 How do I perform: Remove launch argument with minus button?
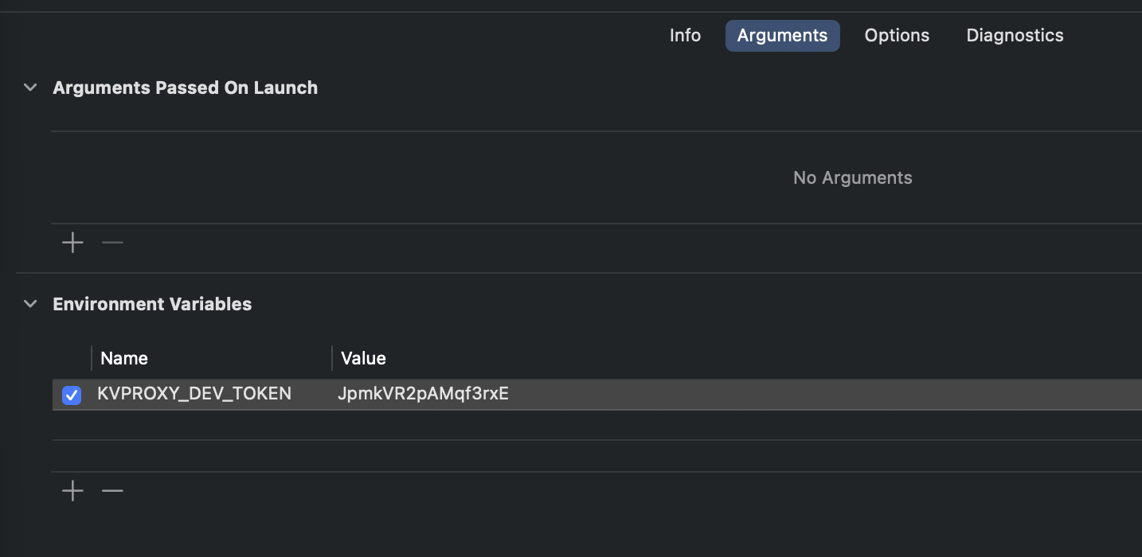point(113,243)
